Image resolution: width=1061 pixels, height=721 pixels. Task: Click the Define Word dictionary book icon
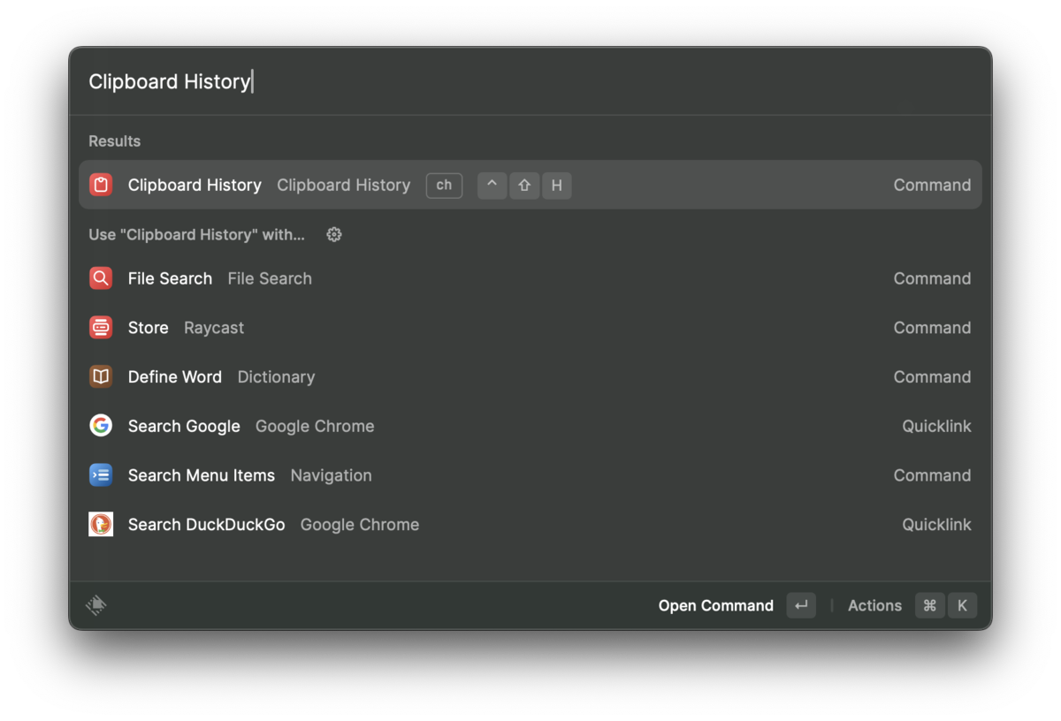coord(101,376)
